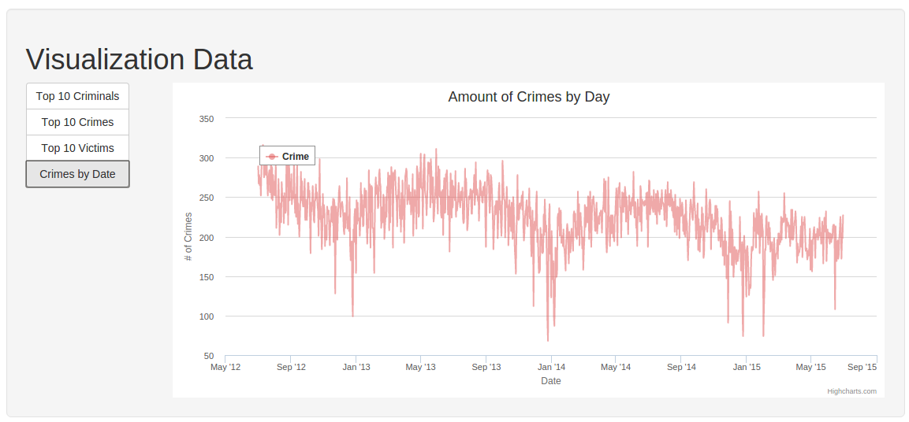Click the Date x-axis title
The height and width of the screenshot is (422, 909).
(551, 381)
